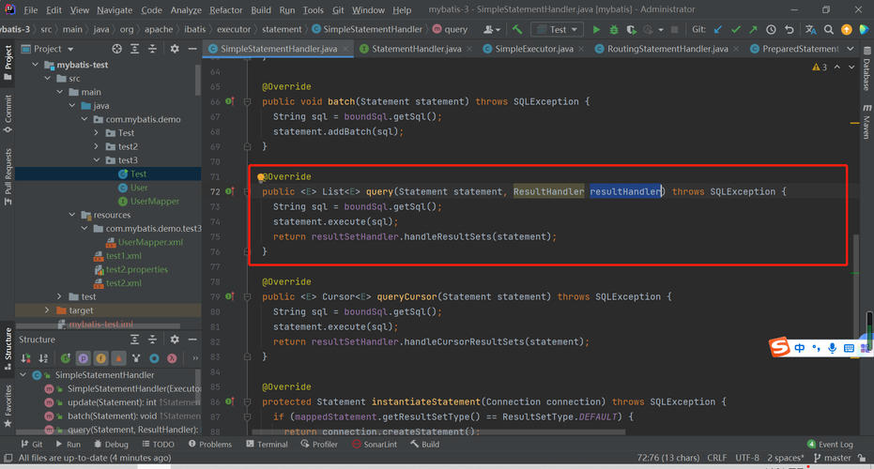This screenshot has height=469, width=874.
Task: Click the orange update arrow icon
Action: (x=847, y=29)
